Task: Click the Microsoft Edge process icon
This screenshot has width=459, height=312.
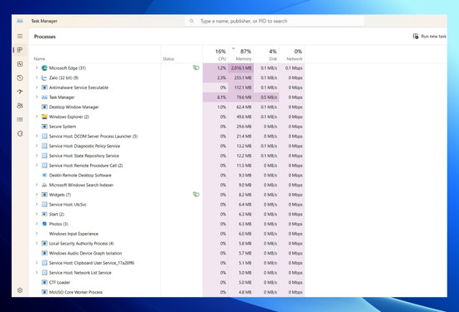Action: click(x=44, y=68)
